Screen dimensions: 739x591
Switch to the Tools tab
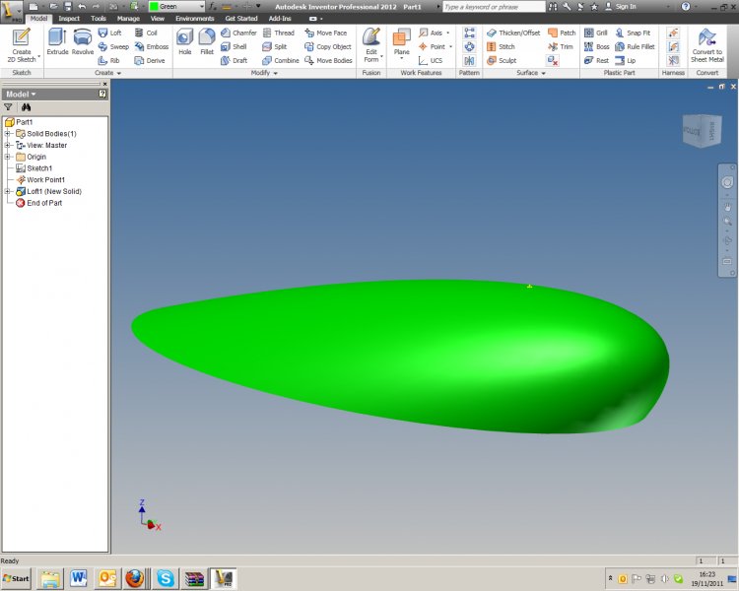98,19
